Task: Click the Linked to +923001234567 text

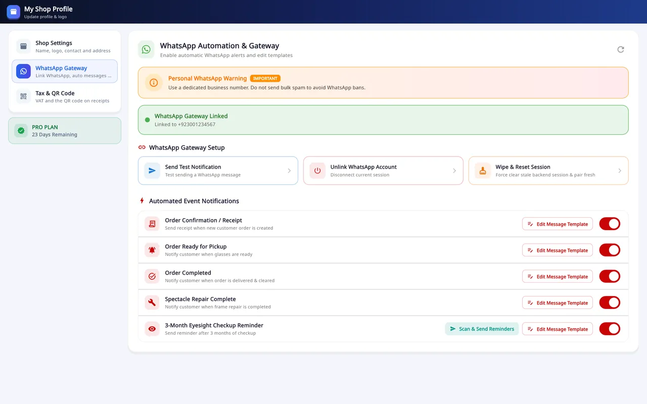Action: pyautogui.click(x=185, y=124)
